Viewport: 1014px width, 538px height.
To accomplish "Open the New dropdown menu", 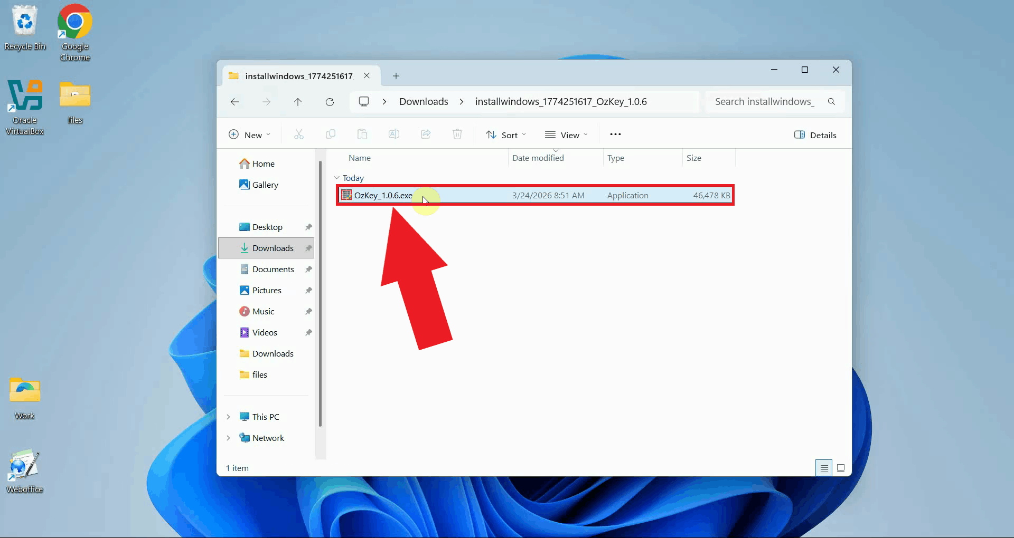I will pyautogui.click(x=249, y=135).
